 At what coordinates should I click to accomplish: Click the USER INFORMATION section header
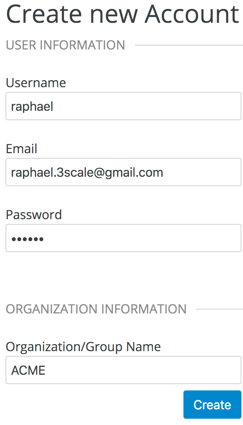coord(65,45)
